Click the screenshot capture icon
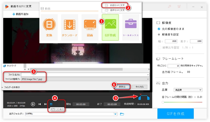This screenshot has width=210, height=122. tap(51, 104)
